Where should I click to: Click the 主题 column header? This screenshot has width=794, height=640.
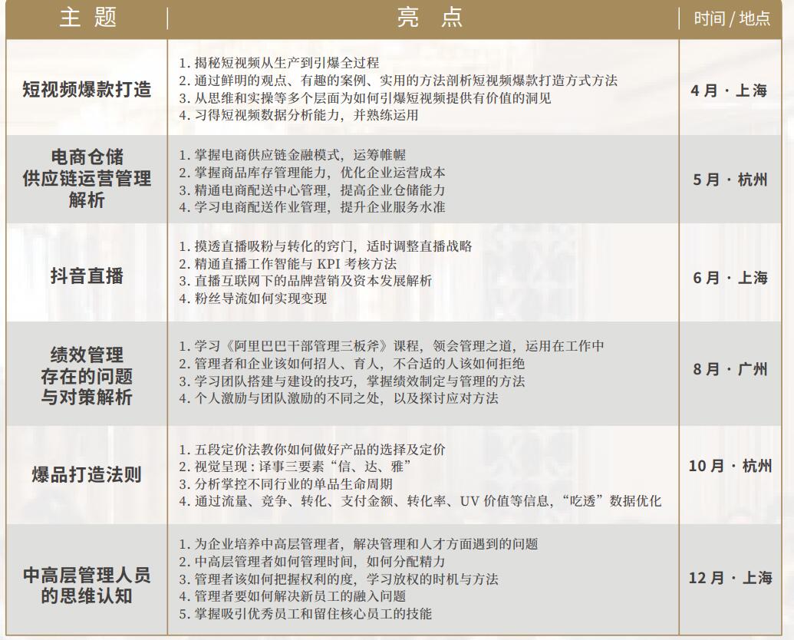coord(87,18)
